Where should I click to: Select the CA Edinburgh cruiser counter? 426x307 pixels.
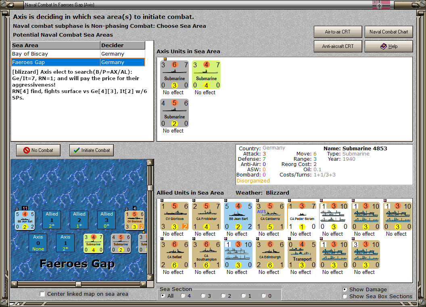coord(270,254)
